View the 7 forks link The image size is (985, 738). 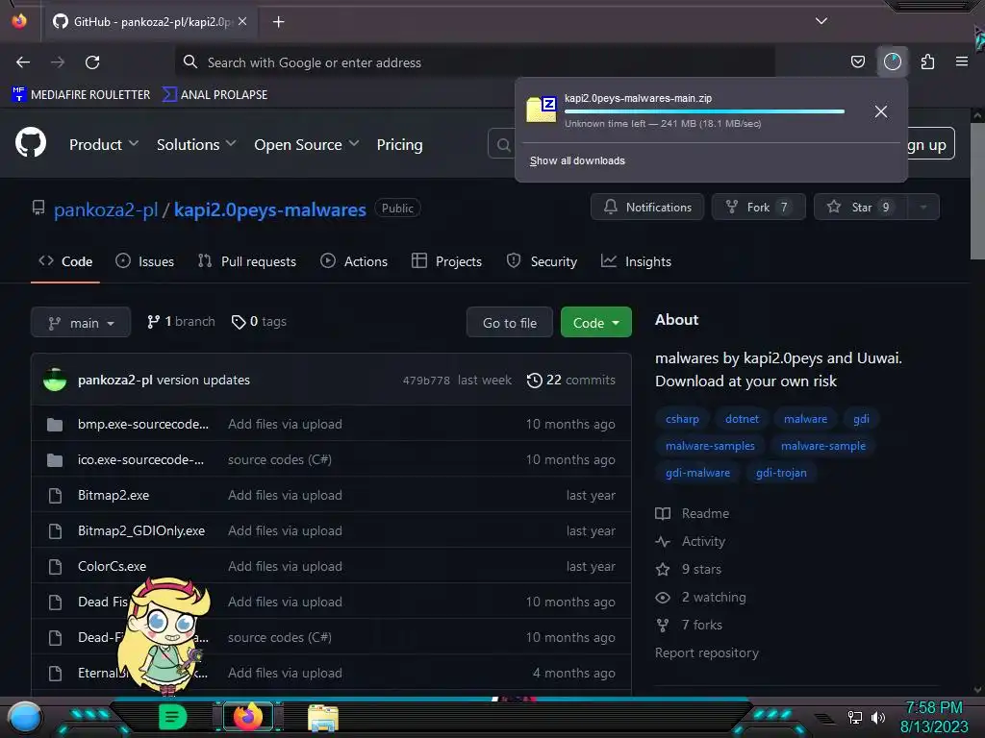tap(689, 625)
